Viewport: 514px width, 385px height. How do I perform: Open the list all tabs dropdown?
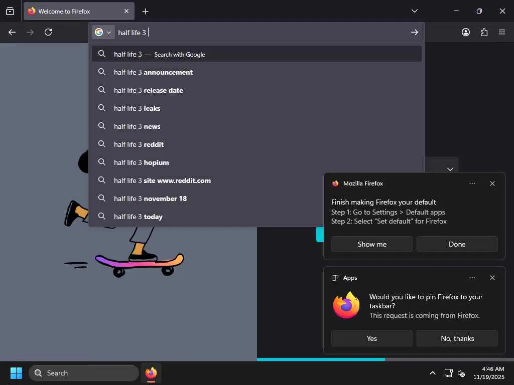point(414,11)
